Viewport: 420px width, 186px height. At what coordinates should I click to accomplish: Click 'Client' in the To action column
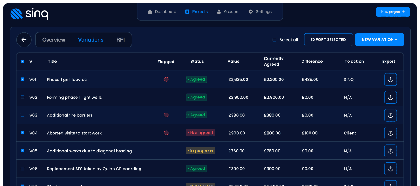click(350, 133)
